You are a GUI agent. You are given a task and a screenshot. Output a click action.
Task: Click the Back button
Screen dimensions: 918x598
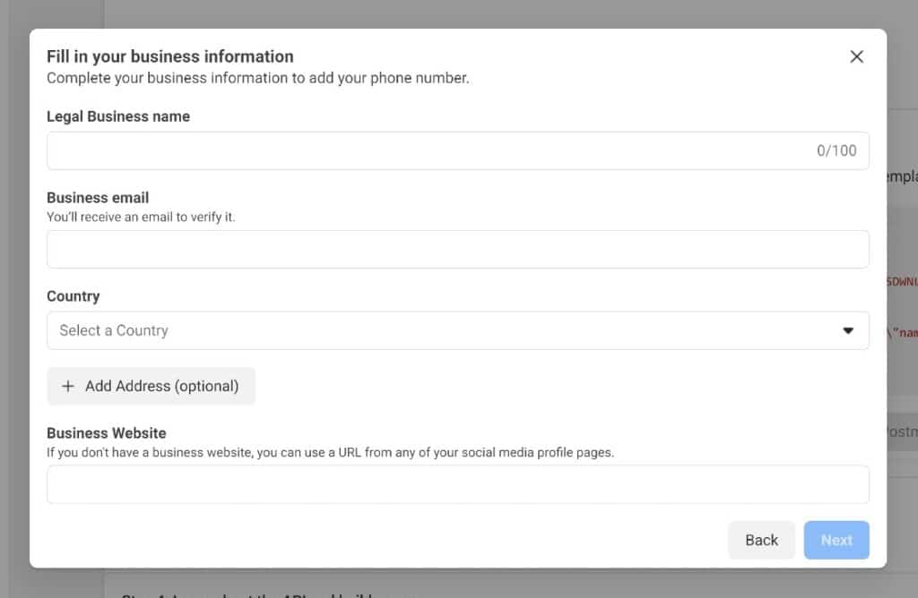(x=761, y=540)
